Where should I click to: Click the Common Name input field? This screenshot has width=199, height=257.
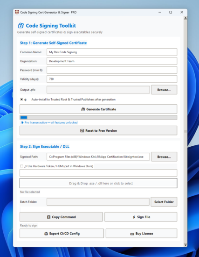(x=112, y=52)
